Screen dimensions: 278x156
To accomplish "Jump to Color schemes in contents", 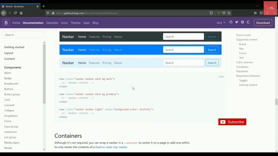I will pyautogui.click(x=244, y=62).
